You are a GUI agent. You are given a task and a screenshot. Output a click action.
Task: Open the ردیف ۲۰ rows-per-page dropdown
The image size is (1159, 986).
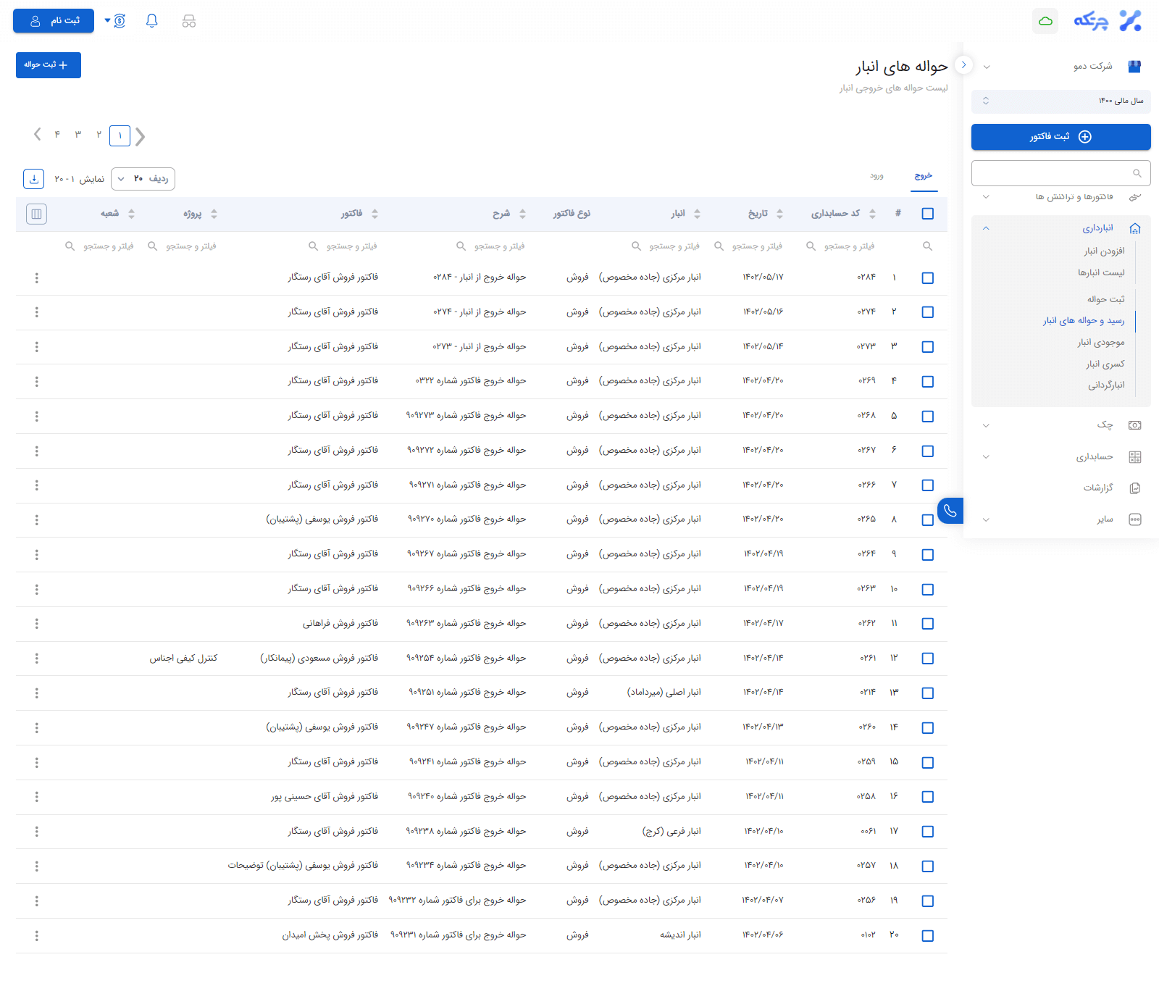click(x=143, y=179)
